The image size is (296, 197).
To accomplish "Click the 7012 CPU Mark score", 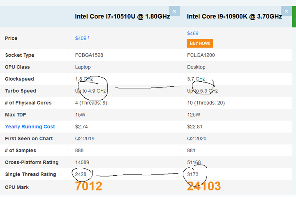I will click(x=88, y=186).
